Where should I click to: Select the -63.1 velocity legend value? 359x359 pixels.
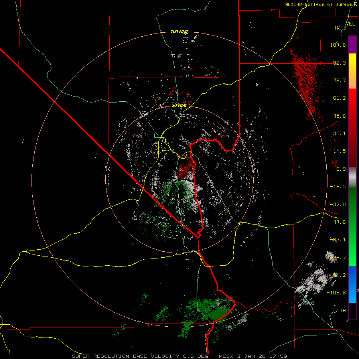[x=338, y=240]
